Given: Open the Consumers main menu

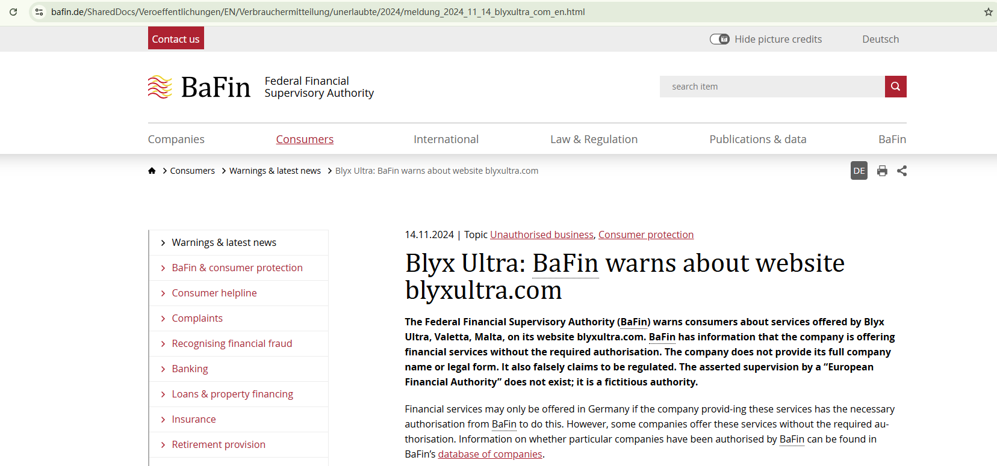Looking at the screenshot, I should click(305, 139).
